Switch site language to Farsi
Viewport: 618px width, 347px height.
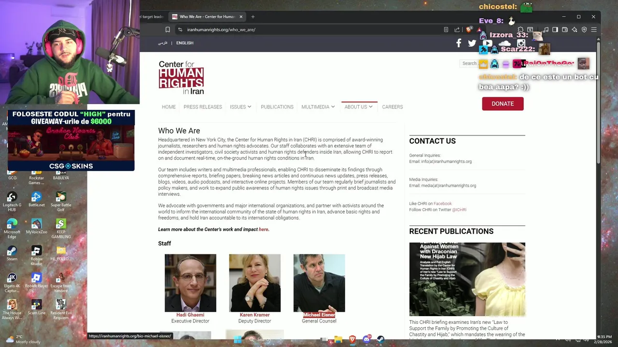click(x=163, y=43)
